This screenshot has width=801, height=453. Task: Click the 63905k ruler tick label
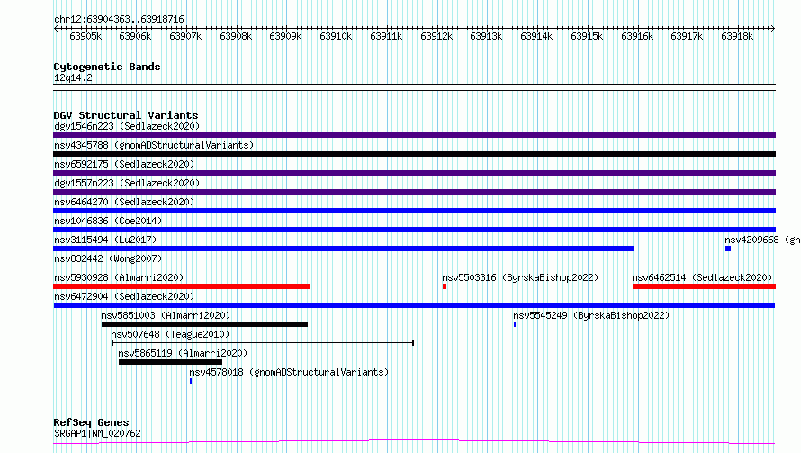coord(85,36)
